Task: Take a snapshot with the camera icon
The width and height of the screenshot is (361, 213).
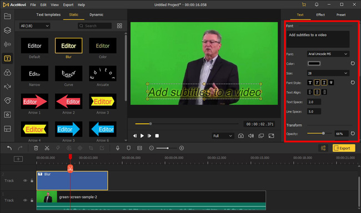Action: [x=241, y=136]
